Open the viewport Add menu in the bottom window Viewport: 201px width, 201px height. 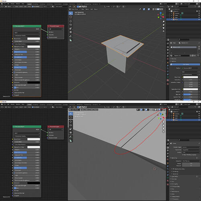(x=92, y=110)
